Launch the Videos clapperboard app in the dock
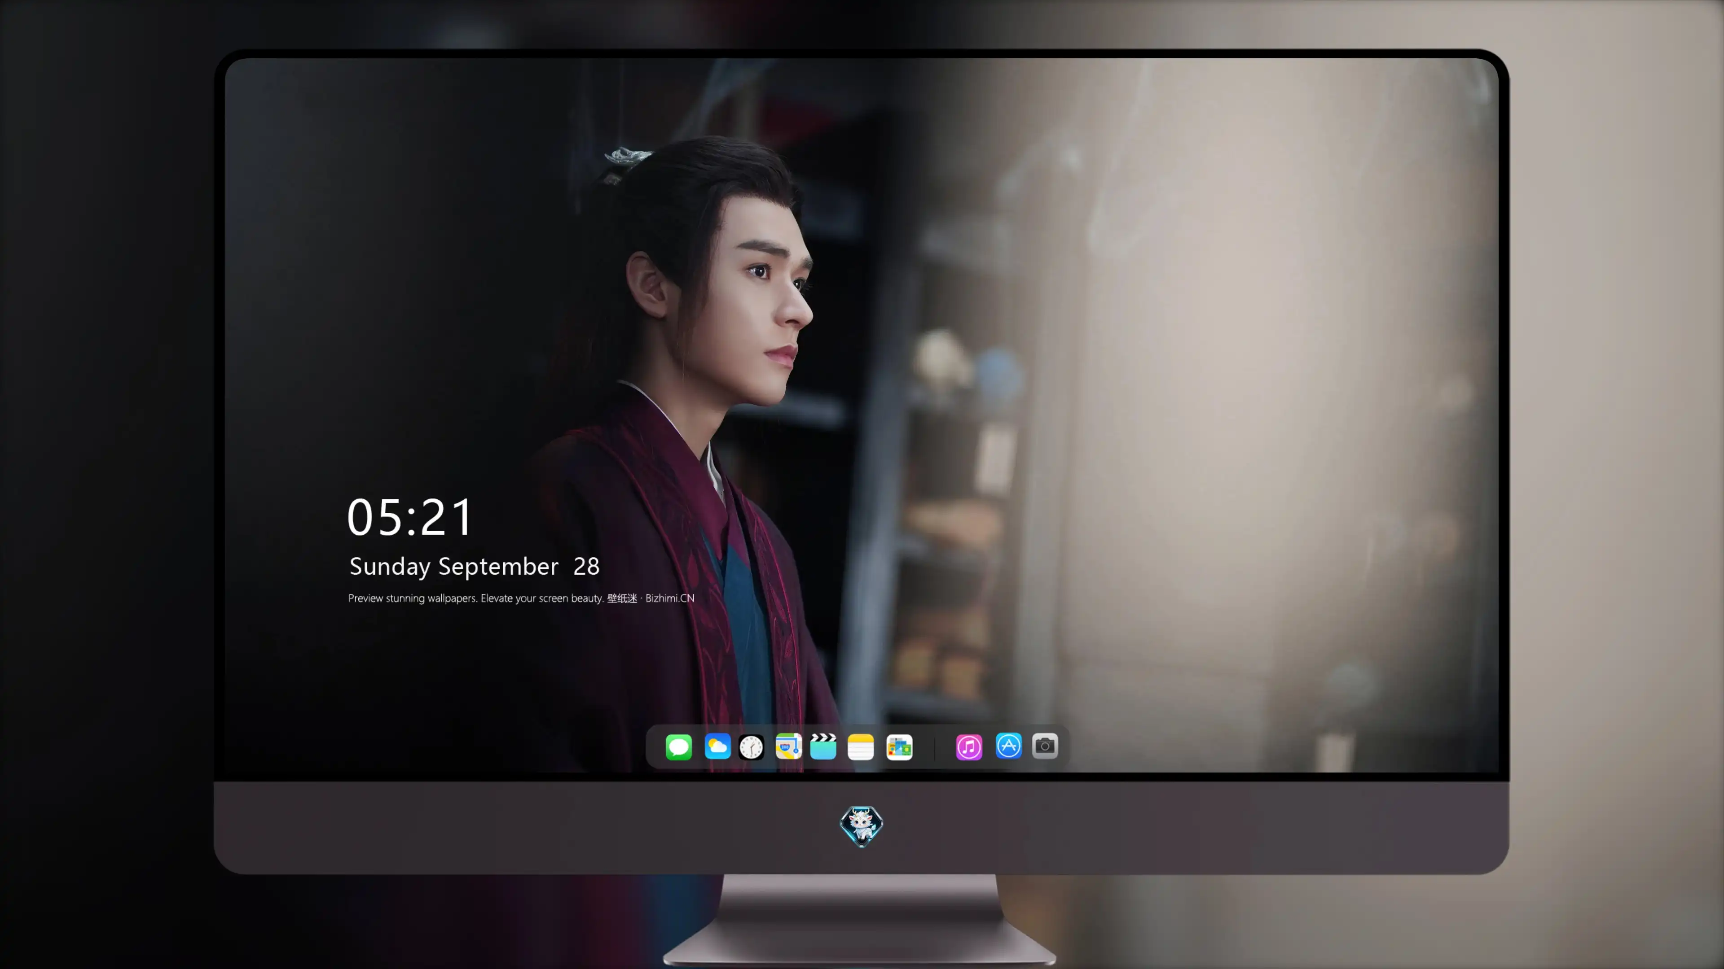Screen dimensions: 1724x969 823,747
